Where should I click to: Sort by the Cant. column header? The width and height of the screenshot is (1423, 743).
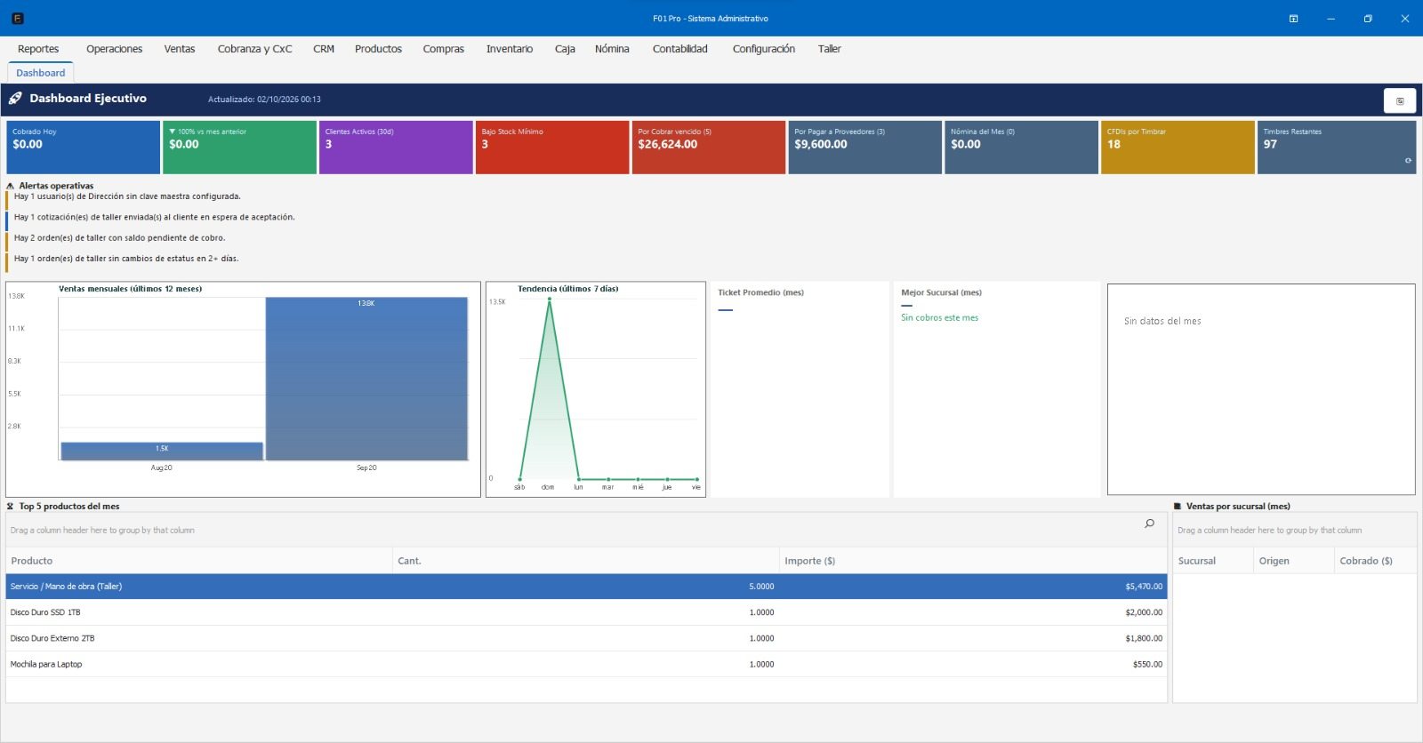(586, 561)
